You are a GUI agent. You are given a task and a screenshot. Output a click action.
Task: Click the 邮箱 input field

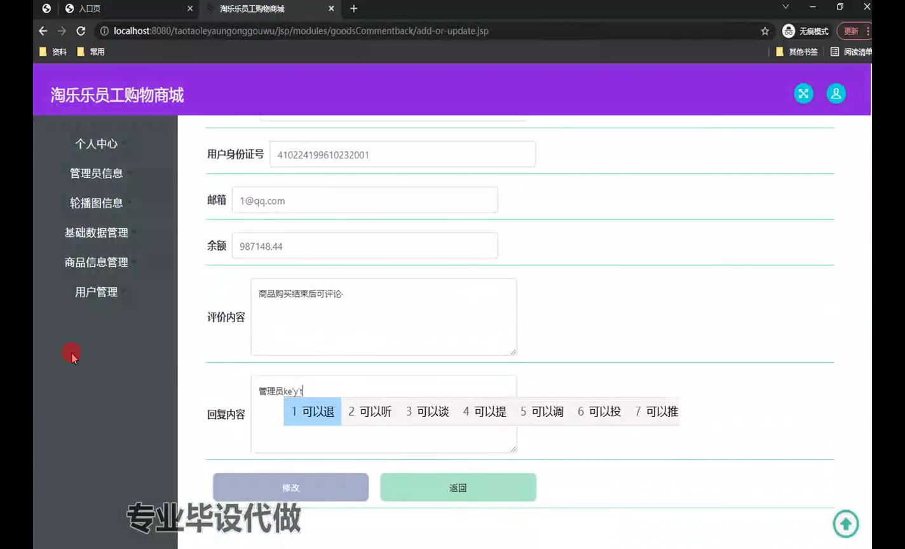[x=365, y=200]
